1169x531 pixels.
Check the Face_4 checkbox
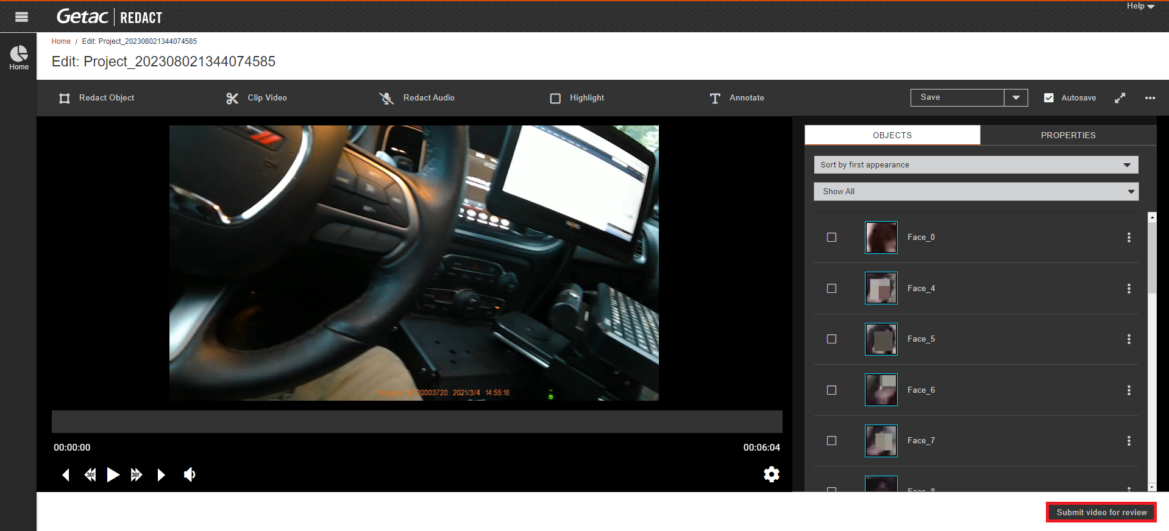(x=831, y=289)
